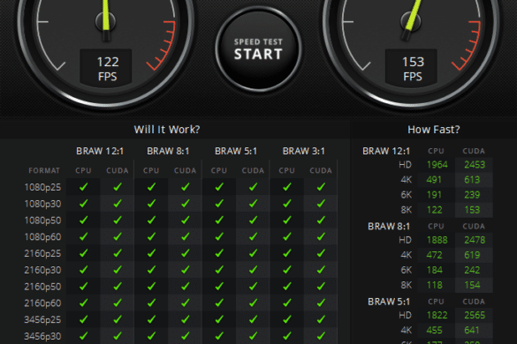The image size is (517, 344).
Task: Click the 2160p60 checkmark under BRAW 3:1 CPU
Action: tap(287, 303)
